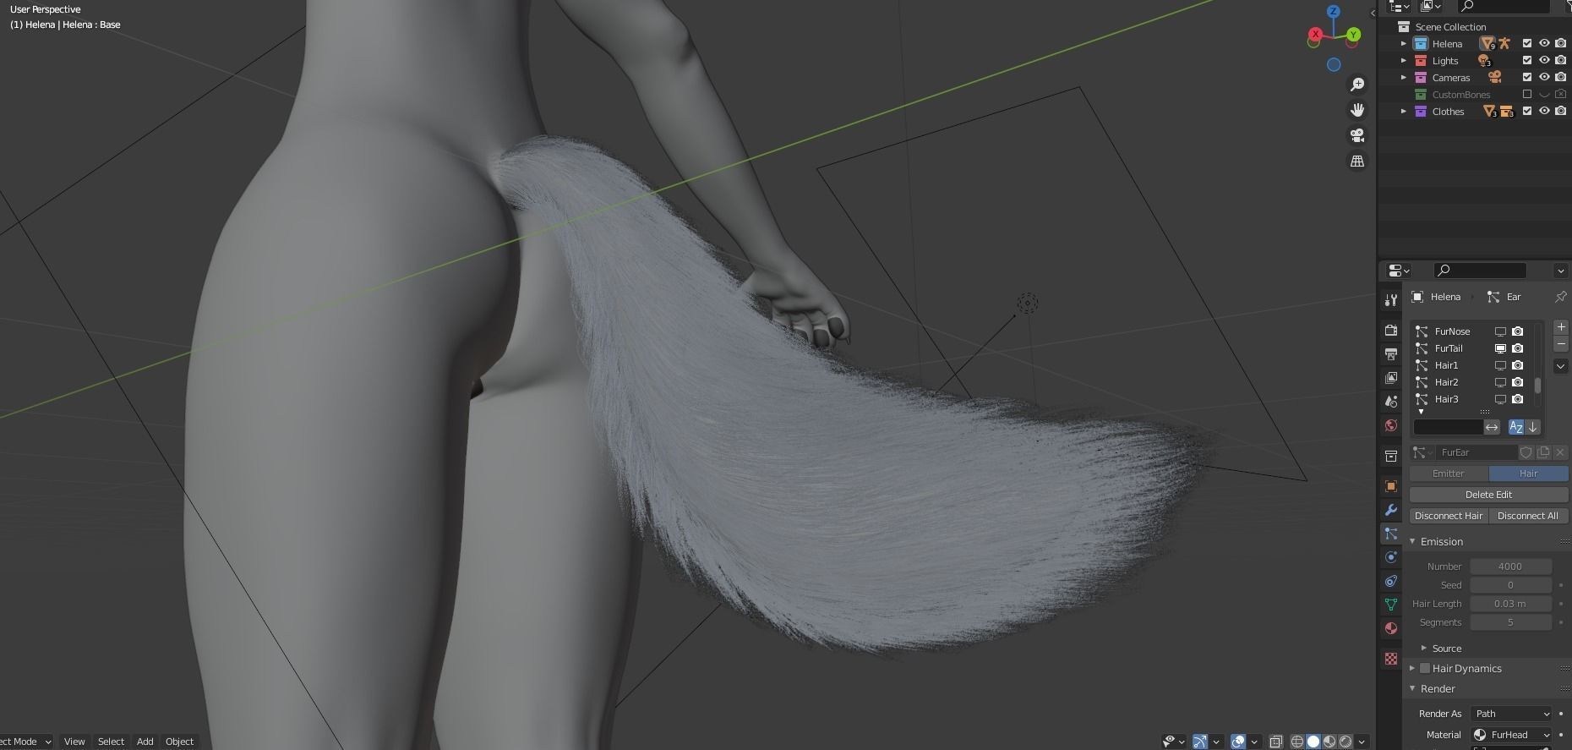The width and height of the screenshot is (1572, 750).
Task: Open the View menu
Action: click(74, 742)
